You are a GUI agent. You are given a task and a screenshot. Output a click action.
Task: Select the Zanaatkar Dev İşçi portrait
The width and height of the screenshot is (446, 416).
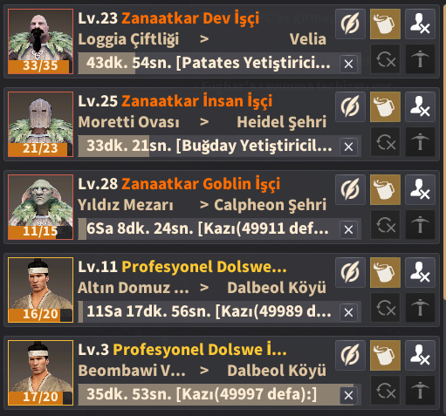[40, 41]
